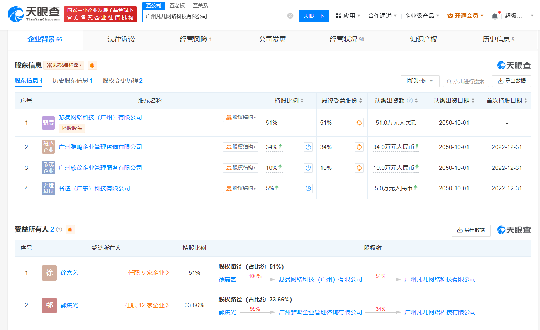The height and width of the screenshot is (330, 540).
Task: Open shareholding history clock icon for 广州雅鸣
Action: [x=308, y=147]
